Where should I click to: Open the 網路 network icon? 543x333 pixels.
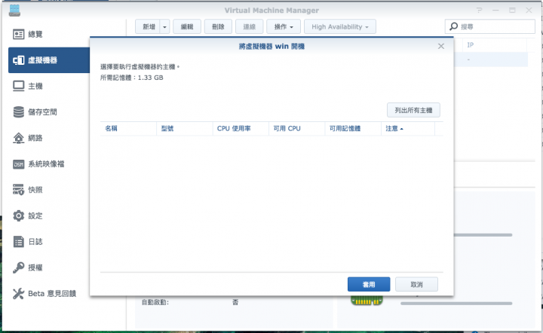click(18, 138)
